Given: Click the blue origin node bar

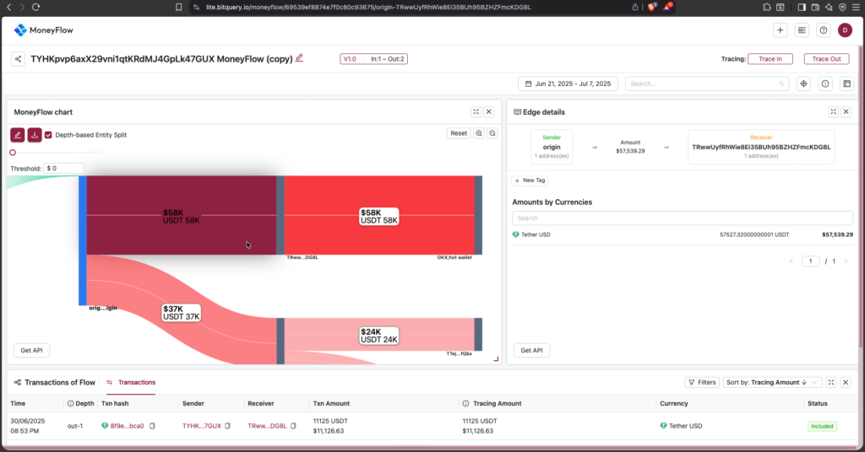Looking at the screenshot, I should click(x=83, y=240).
